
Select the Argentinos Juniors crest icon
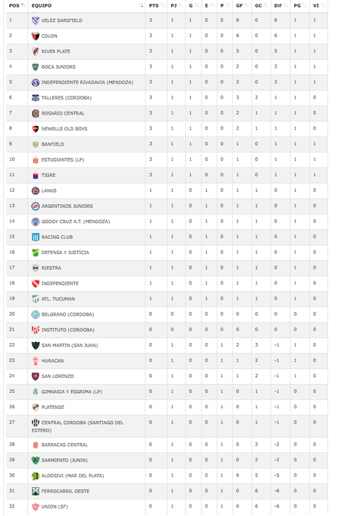pyautogui.click(x=35, y=206)
